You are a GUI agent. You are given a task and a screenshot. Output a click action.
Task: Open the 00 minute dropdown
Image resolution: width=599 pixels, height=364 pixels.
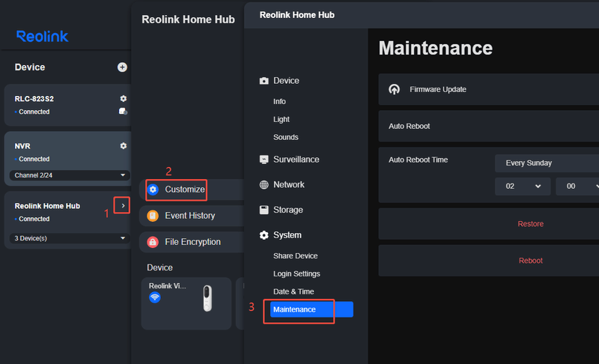click(x=577, y=186)
